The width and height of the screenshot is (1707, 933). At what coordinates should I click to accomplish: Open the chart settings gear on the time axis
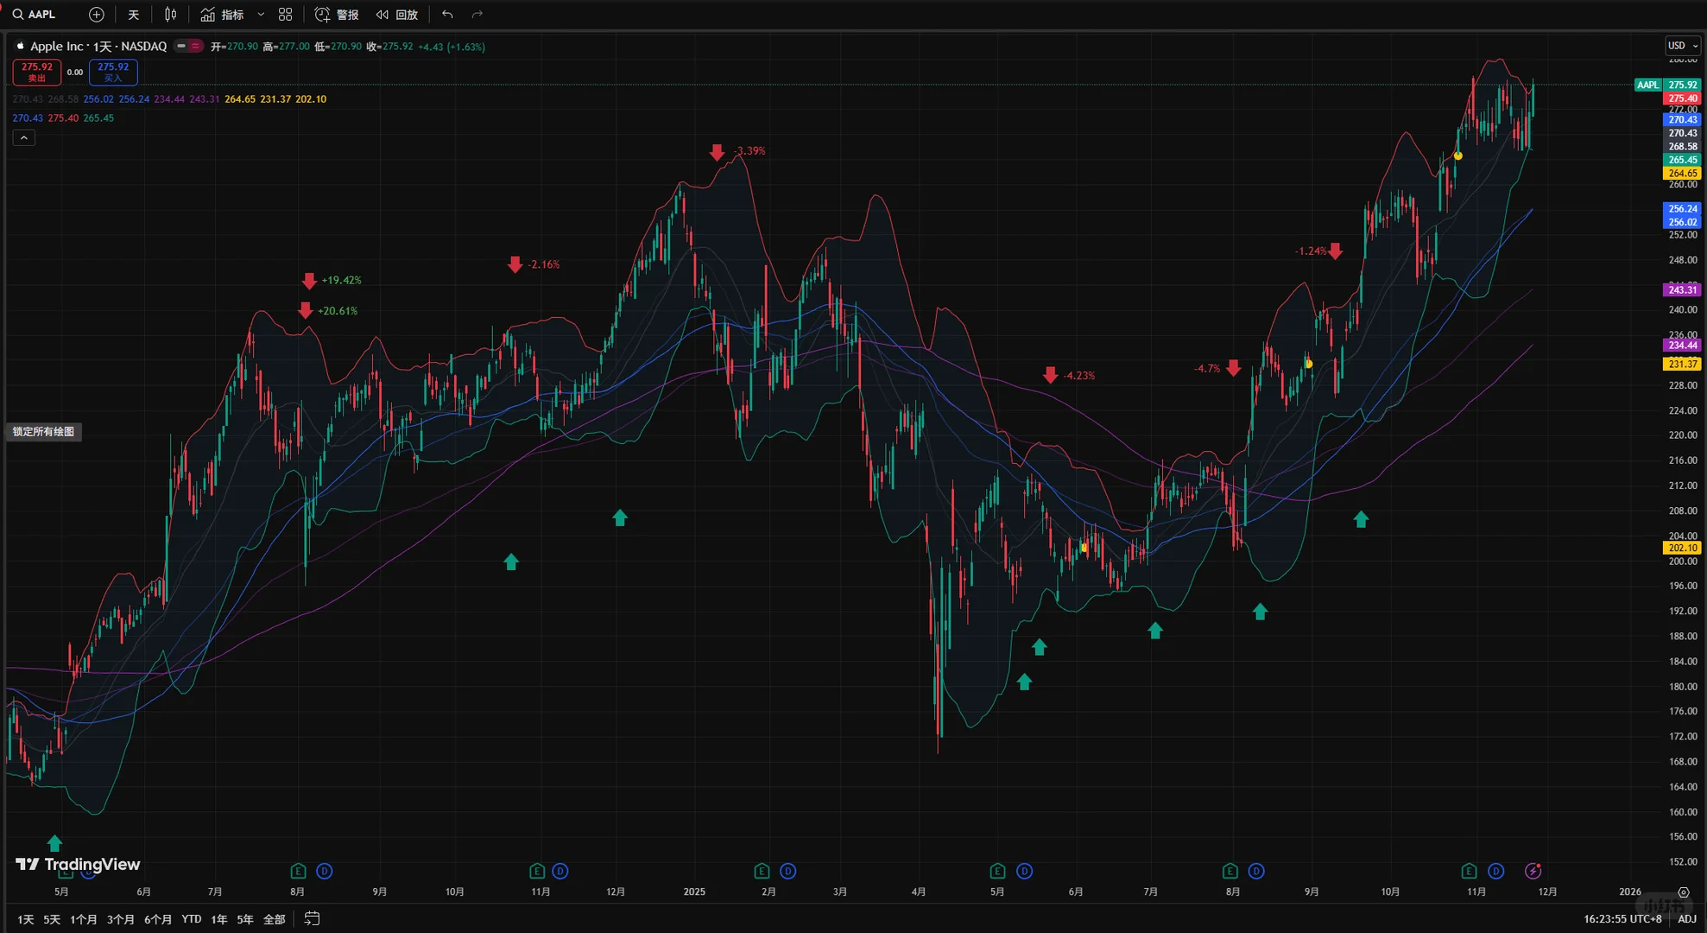coord(1684,892)
